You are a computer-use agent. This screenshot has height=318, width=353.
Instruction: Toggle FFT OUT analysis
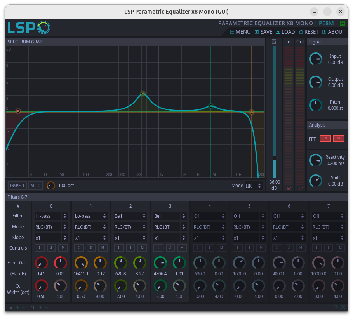tap(339, 138)
